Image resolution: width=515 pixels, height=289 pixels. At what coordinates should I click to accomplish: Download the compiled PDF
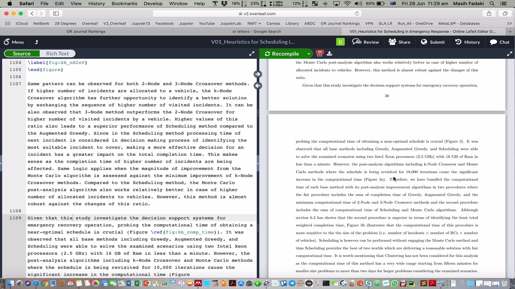329,54
